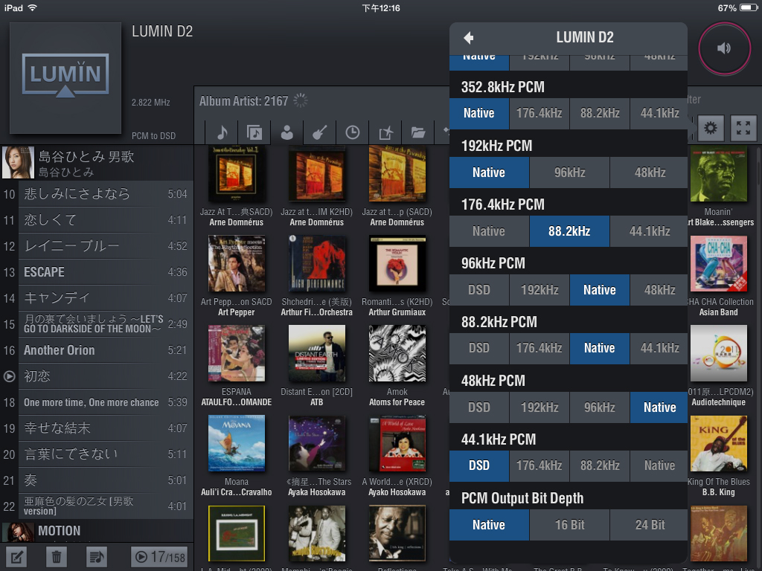
Task: Open the folder browse icon
Action: [x=418, y=132]
